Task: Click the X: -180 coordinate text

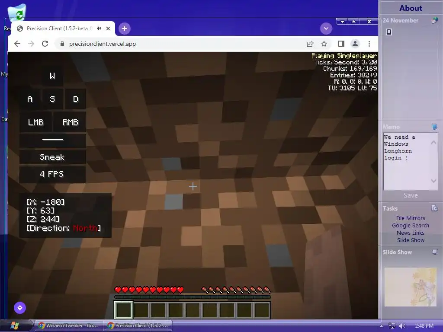Action: (x=45, y=202)
